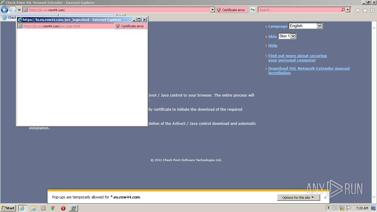This screenshot has width=377, height=212.
Task: Dismiss the pop-up notification bar
Action: click(325, 198)
